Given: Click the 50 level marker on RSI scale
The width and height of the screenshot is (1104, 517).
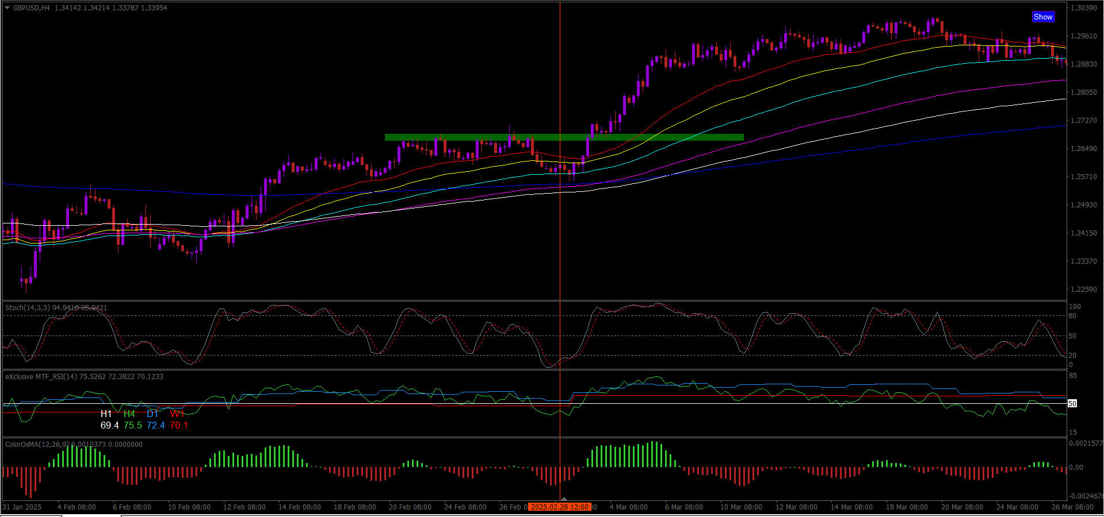Looking at the screenshot, I should [1072, 404].
